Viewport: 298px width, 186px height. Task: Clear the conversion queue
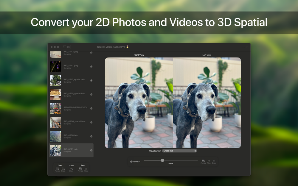point(71,170)
